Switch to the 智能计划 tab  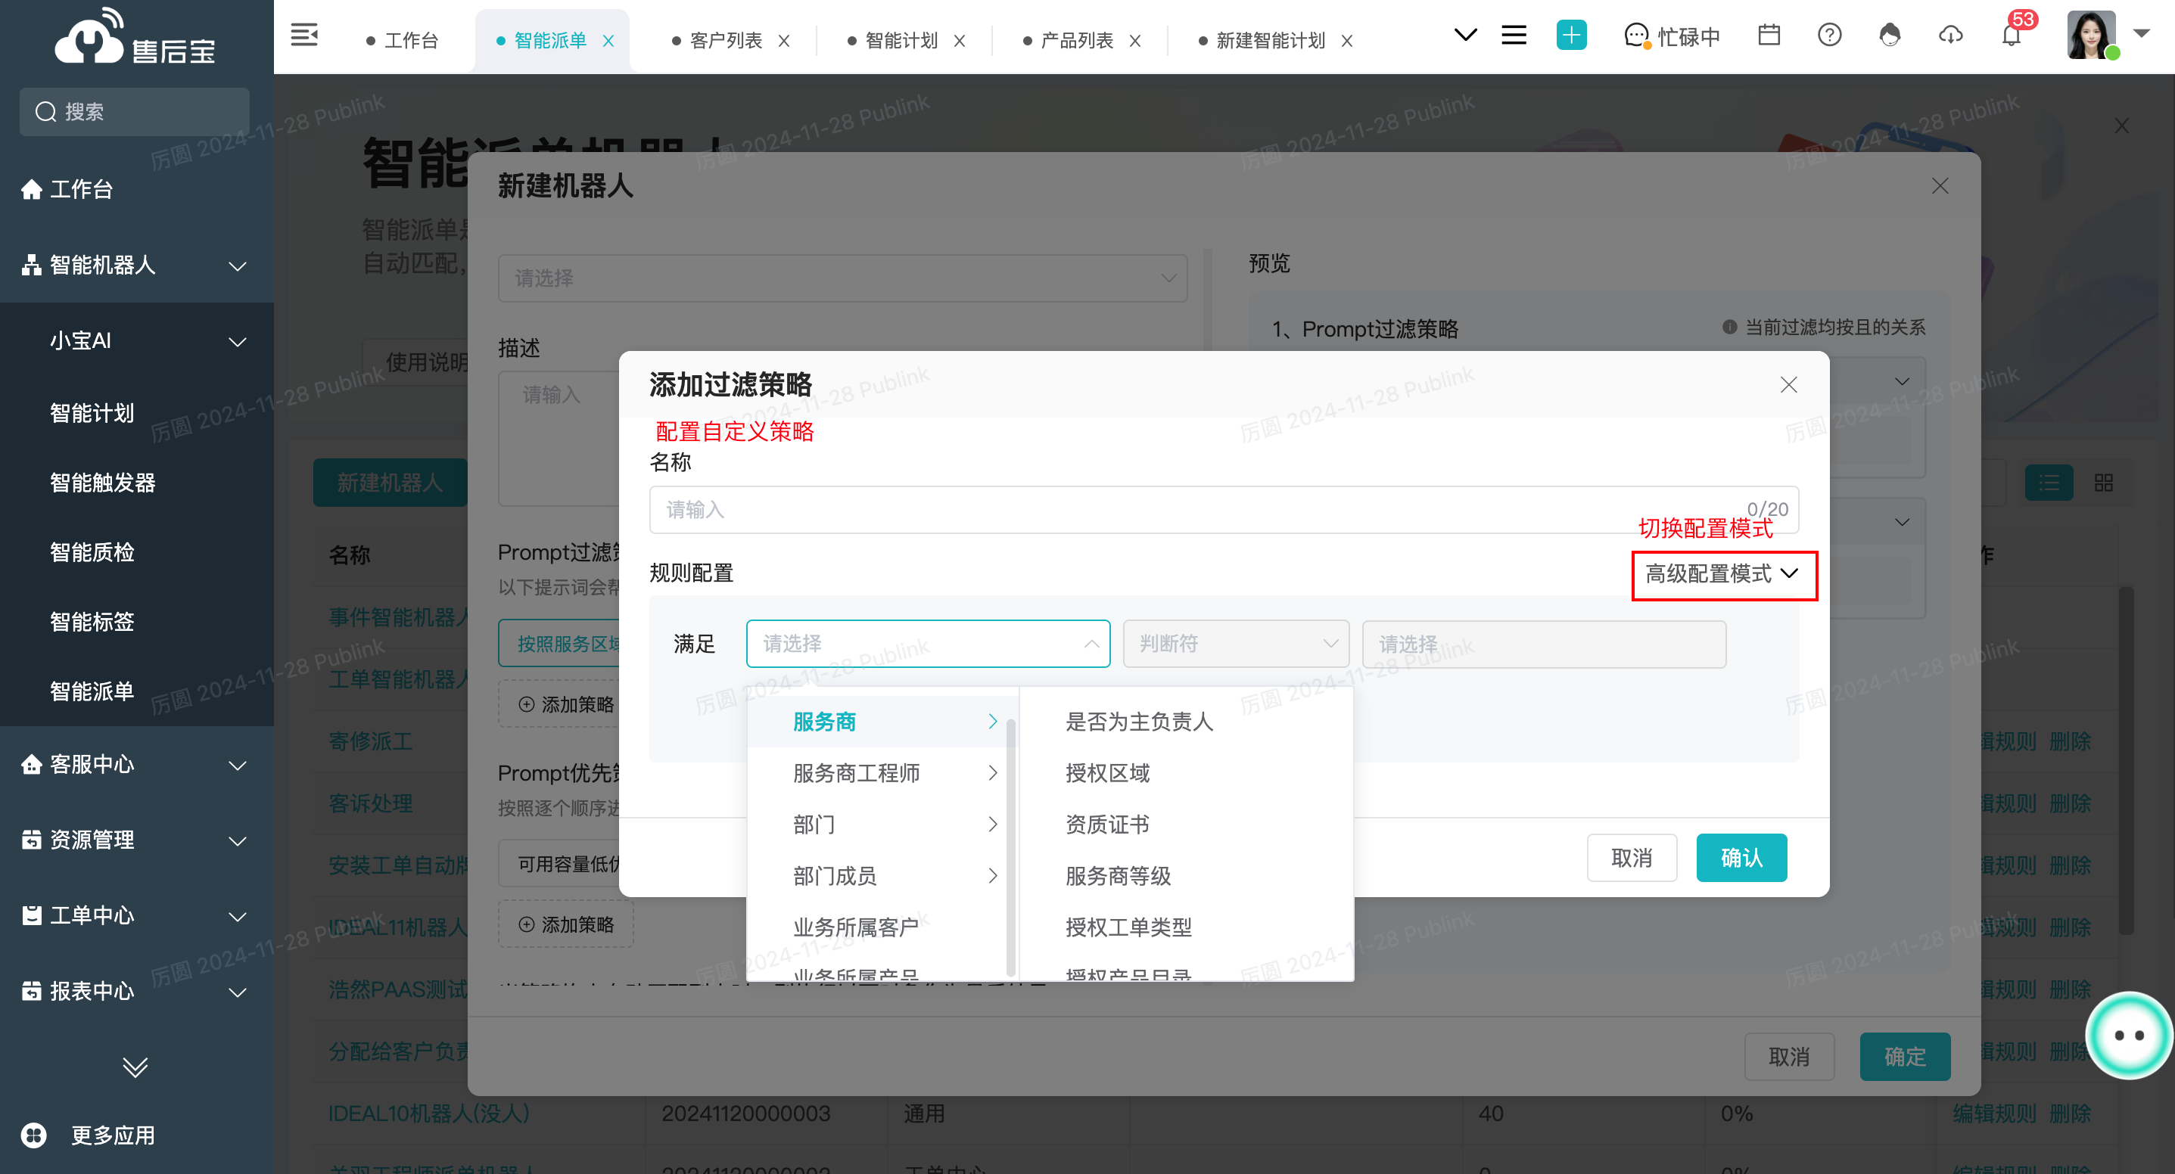click(x=901, y=41)
